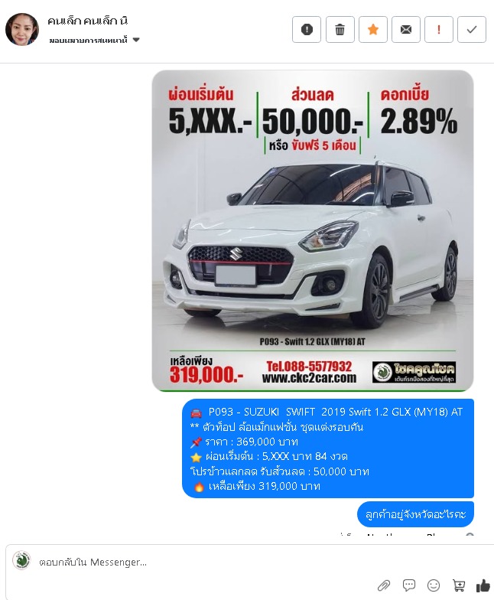Open the emoji picker smiley icon
The image size is (494, 600).
tap(433, 585)
